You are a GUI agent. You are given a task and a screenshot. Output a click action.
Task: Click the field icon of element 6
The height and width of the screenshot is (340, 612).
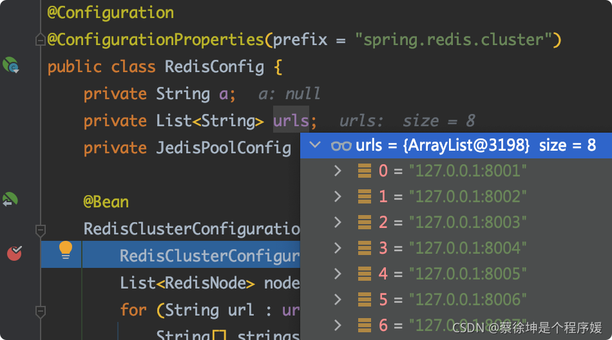365,326
